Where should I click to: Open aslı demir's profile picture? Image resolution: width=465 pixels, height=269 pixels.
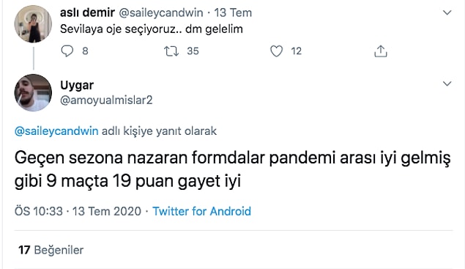[33, 24]
